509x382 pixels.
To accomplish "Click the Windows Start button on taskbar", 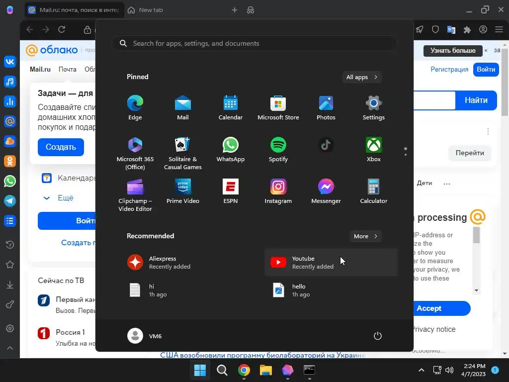I will point(200,370).
